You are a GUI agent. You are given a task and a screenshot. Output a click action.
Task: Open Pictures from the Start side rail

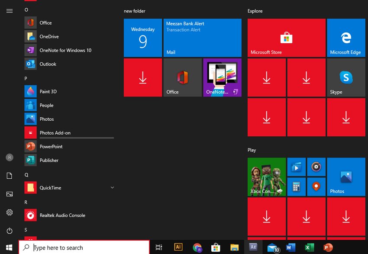(10, 194)
